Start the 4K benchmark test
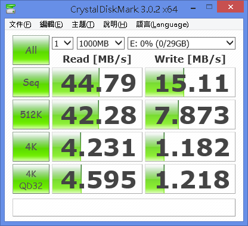 tap(31, 147)
